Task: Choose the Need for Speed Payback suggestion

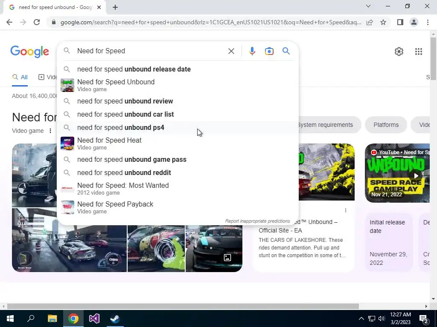Action: [178, 207]
